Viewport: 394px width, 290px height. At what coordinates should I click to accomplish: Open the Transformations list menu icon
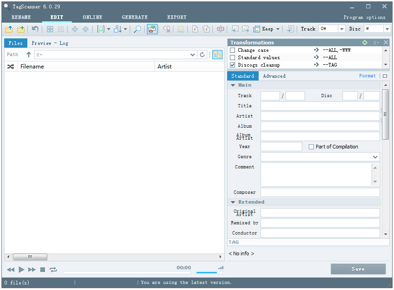[x=376, y=43]
